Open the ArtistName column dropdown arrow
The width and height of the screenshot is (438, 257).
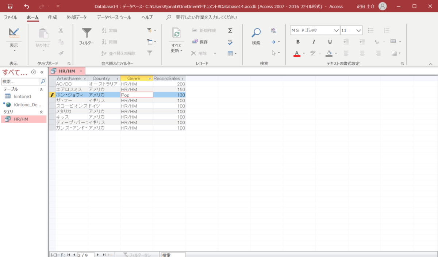[85, 78]
